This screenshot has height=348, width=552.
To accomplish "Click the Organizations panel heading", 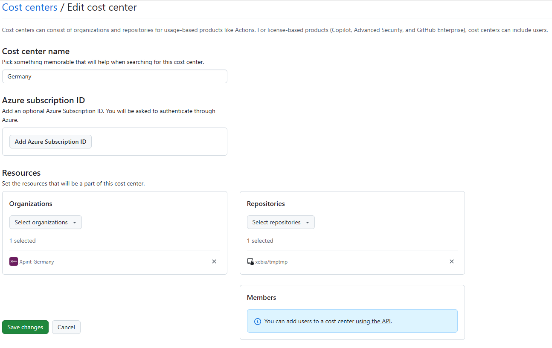I will pyautogui.click(x=31, y=203).
